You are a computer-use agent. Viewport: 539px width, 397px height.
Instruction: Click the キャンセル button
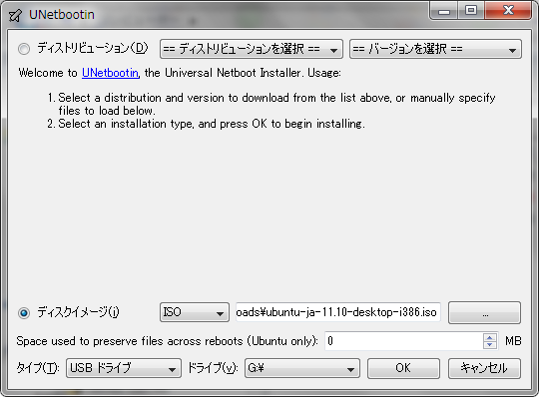click(485, 368)
